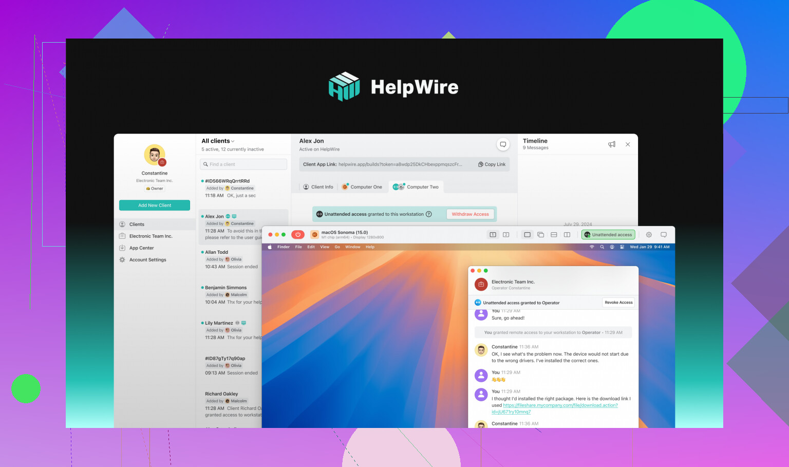This screenshot has width=789, height=467.
Task: Open App Center in the sidebar
Action: coord(141,248)
